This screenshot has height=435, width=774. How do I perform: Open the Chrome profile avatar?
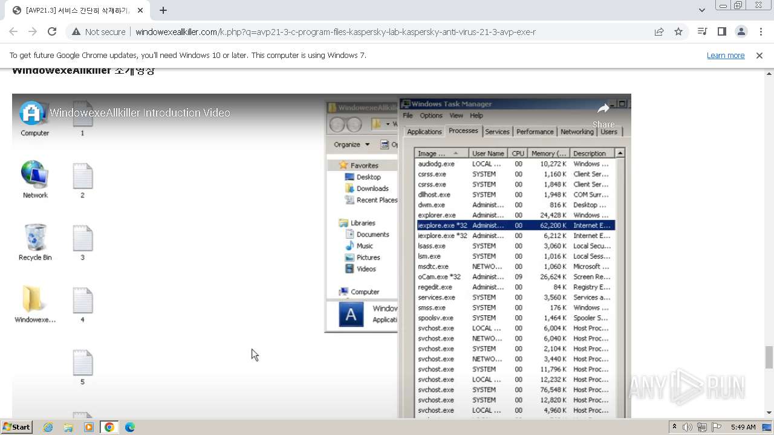click(x=741, y=32)
